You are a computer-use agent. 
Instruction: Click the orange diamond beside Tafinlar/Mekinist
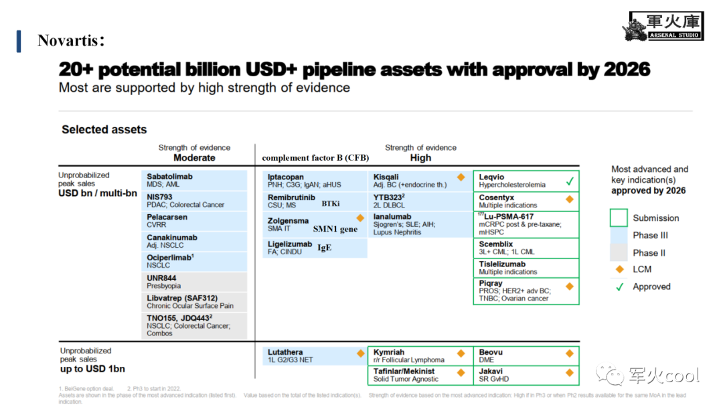point(461,372)
